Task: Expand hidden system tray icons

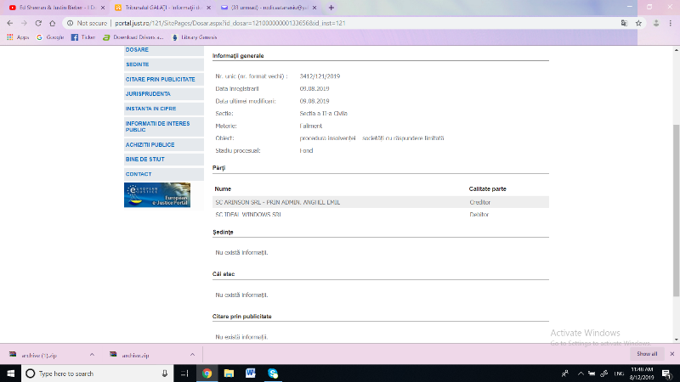Action: point(581,374)
